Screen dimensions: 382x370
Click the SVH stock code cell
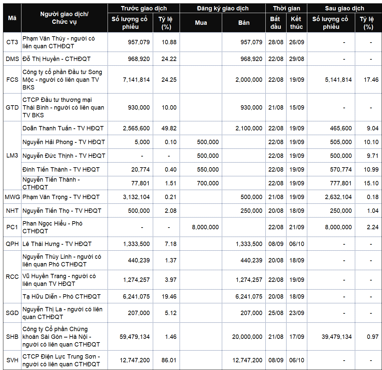click(x=12, y=360)
